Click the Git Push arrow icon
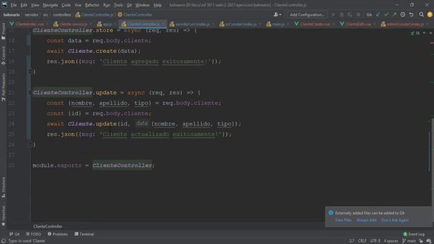The image size is (434, 244). pos(395,15)
